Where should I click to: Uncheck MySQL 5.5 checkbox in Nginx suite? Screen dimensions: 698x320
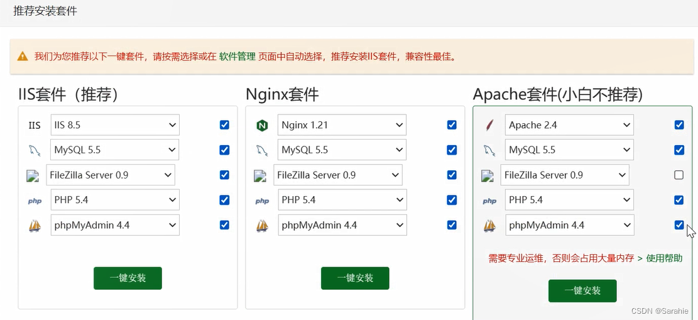[x=452, y=150]
